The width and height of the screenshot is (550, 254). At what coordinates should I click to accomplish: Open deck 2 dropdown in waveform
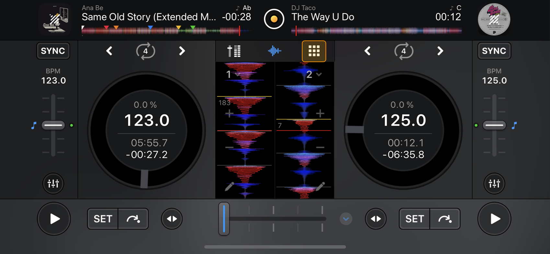point(314,74)
